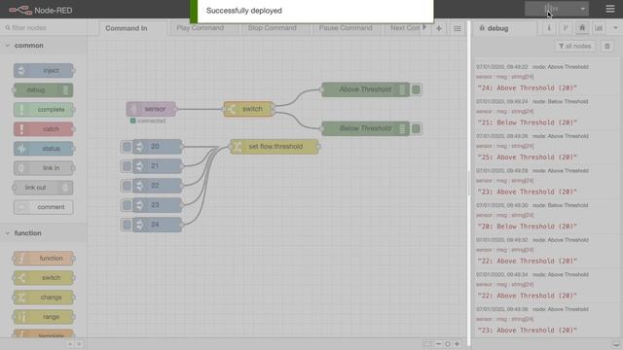
Task: Select the inject node in palette
Action: coord(43,71)
